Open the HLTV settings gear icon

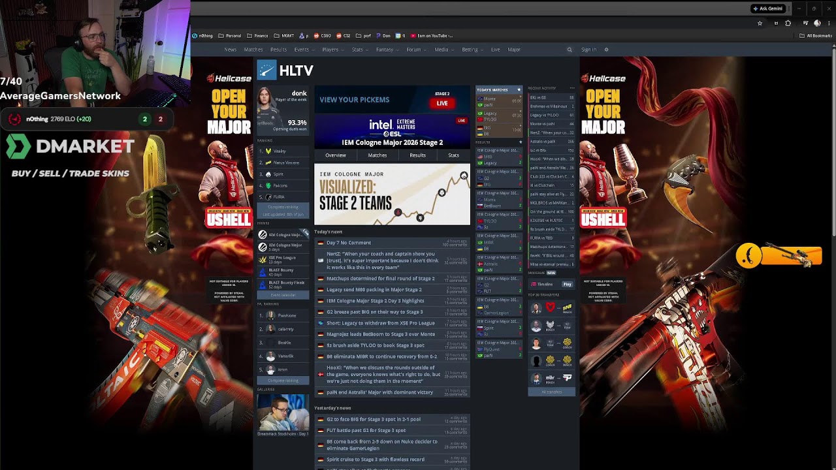click(x=606, y=50)
